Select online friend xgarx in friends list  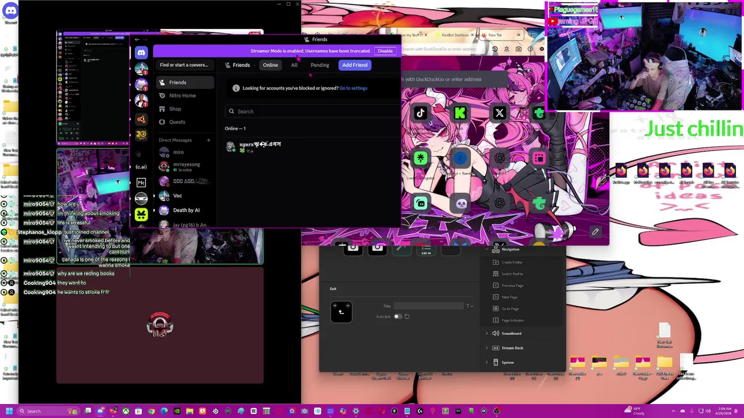tap(313, 146)
